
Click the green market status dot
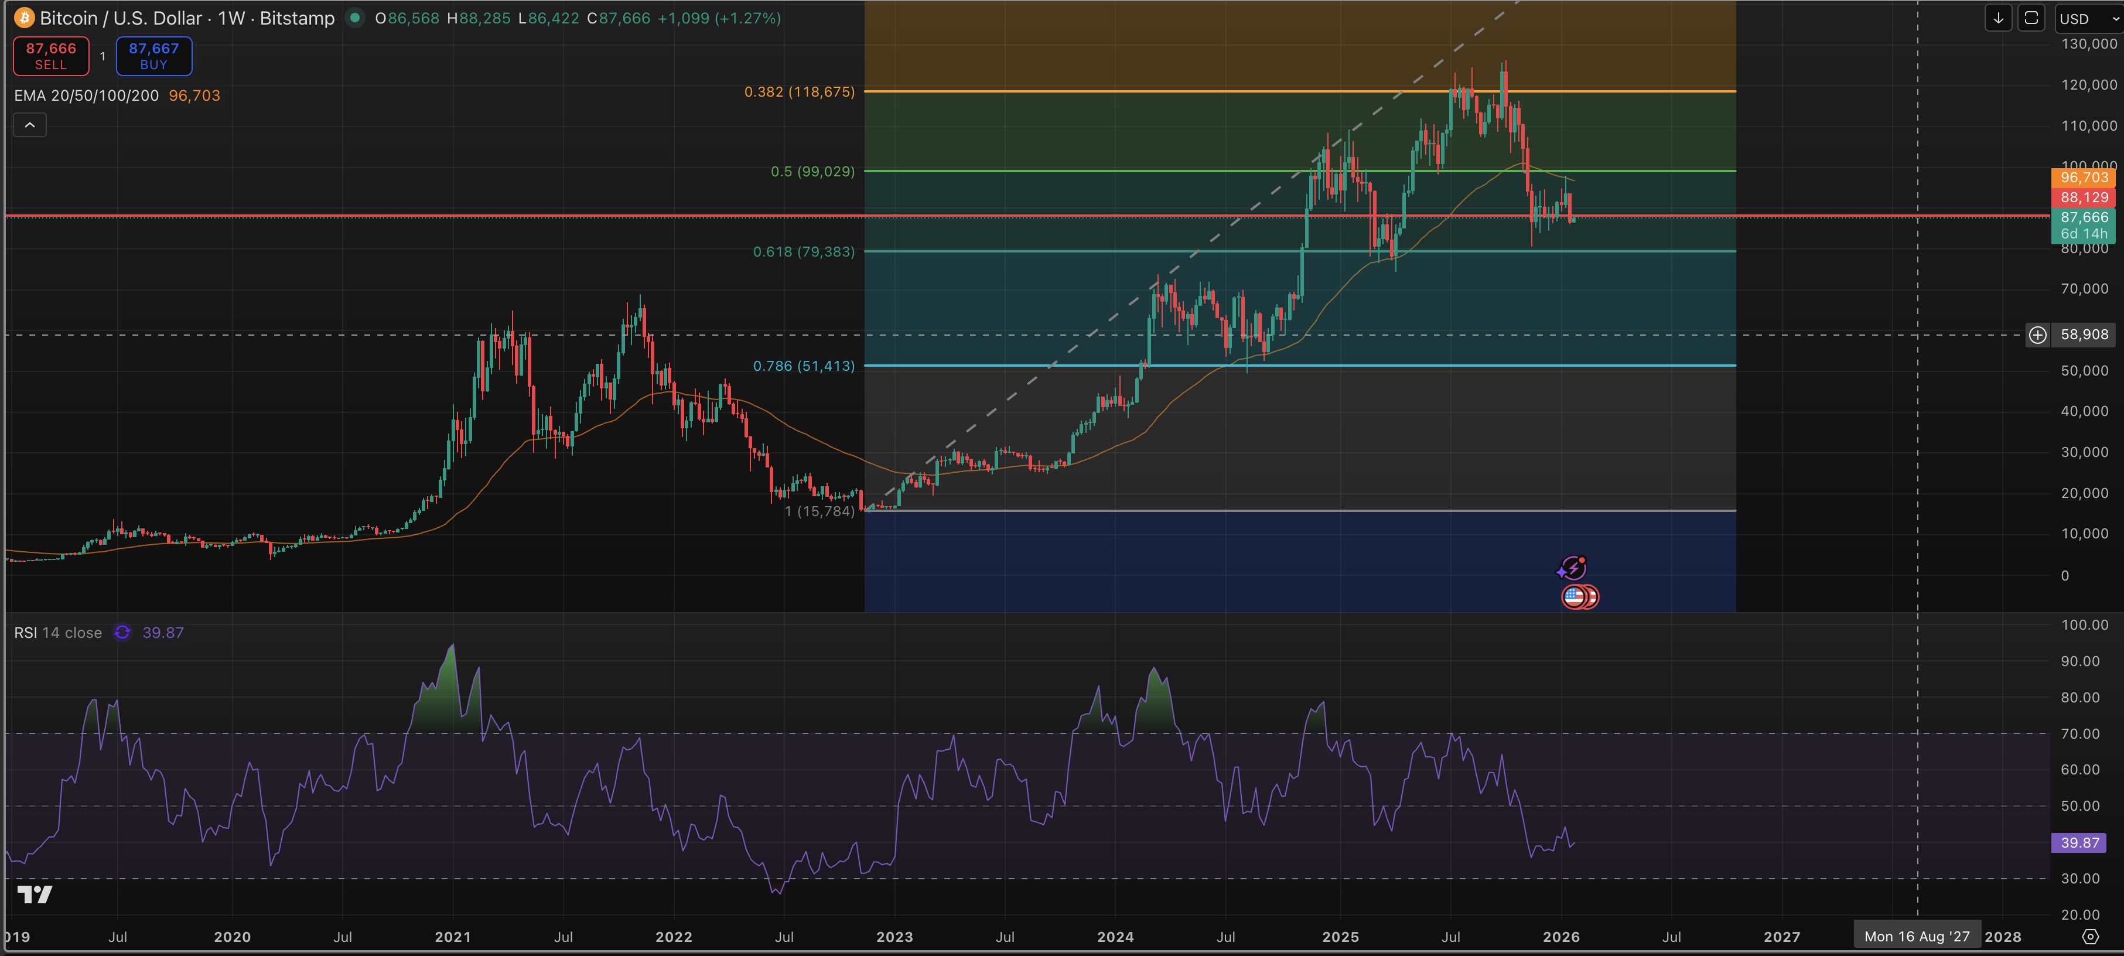coord(354,18)
